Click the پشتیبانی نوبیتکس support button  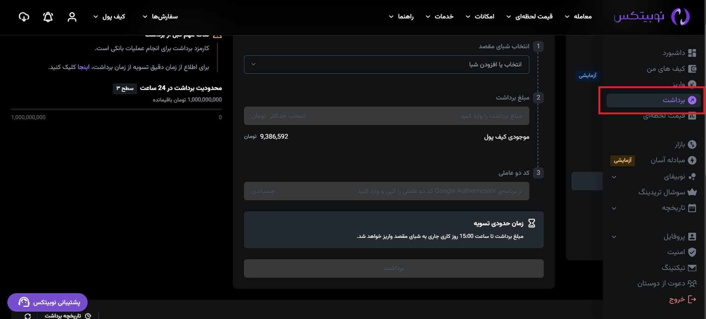pos(47,302)
